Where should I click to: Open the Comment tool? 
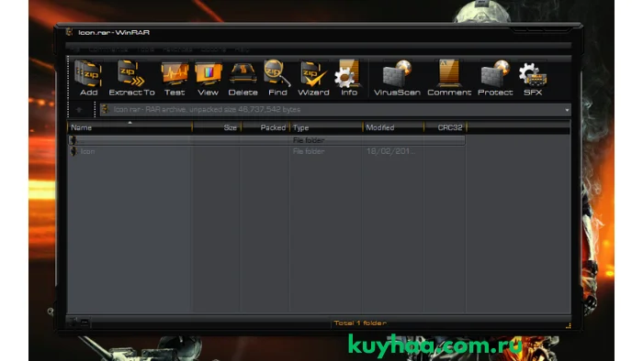[449, 78]
